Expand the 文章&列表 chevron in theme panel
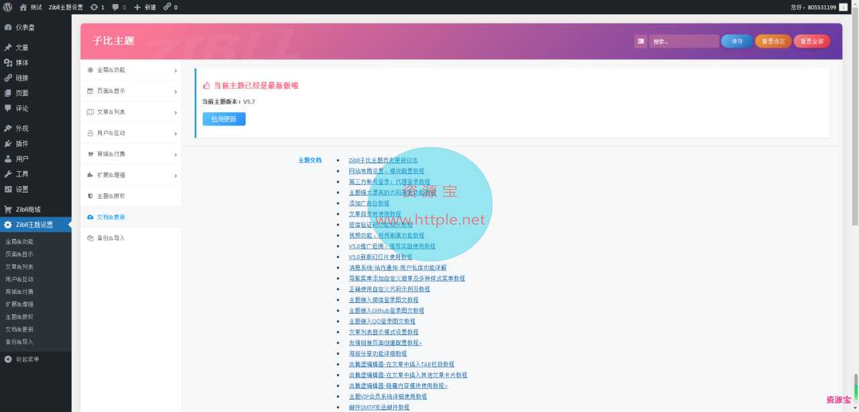This screenshot has height=412, width=859. (x=175, y=112)
